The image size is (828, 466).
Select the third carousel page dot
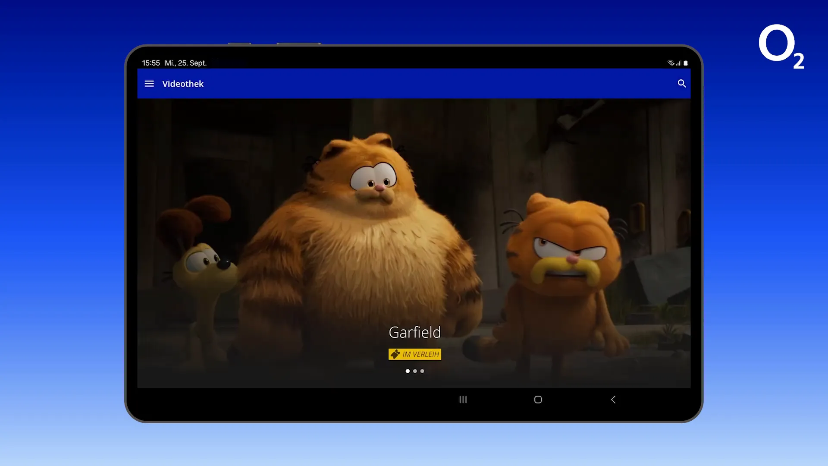click(422, 371)
